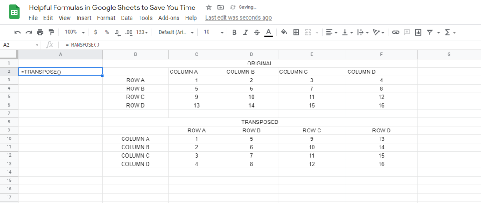
Task: Open the 100% zoom dropdown
Action: pyautogui.click(x=75, y=32)
